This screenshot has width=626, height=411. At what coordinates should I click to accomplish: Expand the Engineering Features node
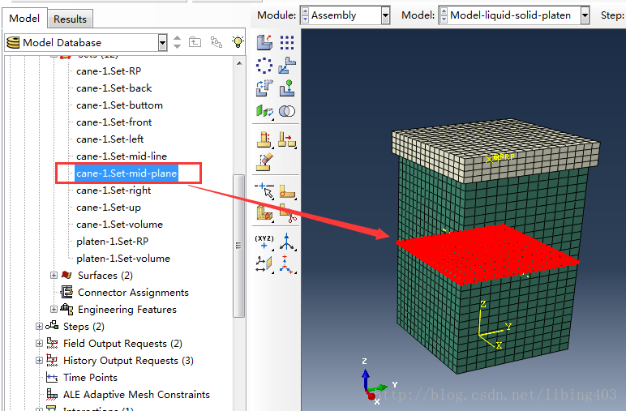[x=54, y=309]
